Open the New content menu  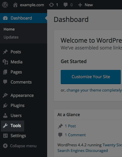89,5
